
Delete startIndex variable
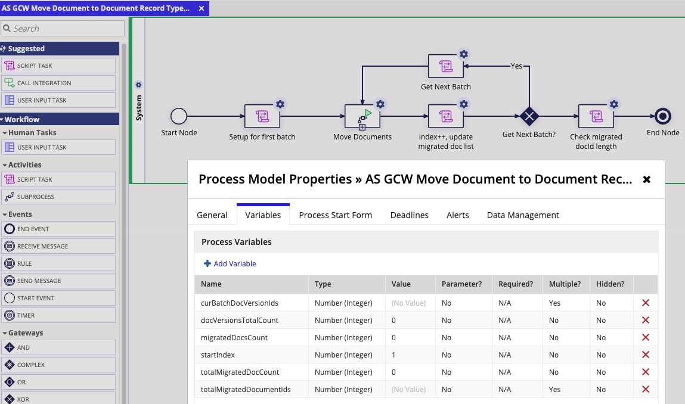tap(645, 355)
